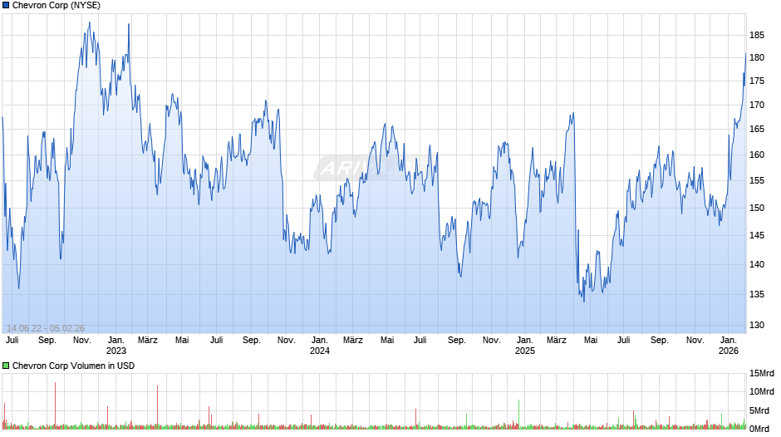
Task: Click the 5Mrd volume axis label
Action: click(759, 410)
